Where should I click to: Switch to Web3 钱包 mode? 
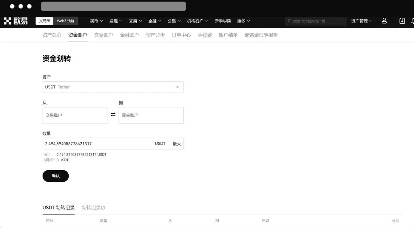pyautogui.click(x=65, y=21)
